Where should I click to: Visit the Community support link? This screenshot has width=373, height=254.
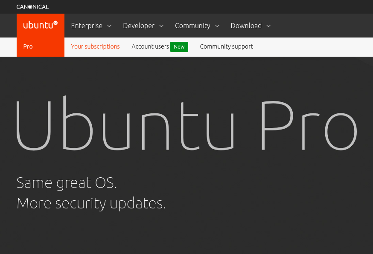tap(226, 46)
